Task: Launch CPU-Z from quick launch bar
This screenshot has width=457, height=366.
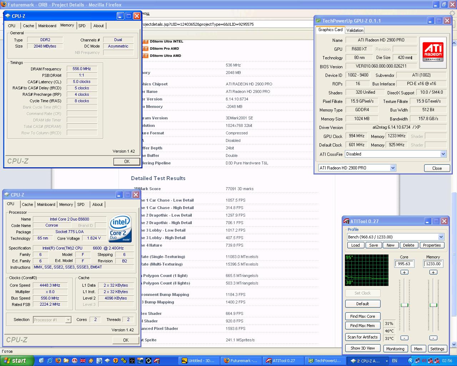Action: [x=107, y=361]
